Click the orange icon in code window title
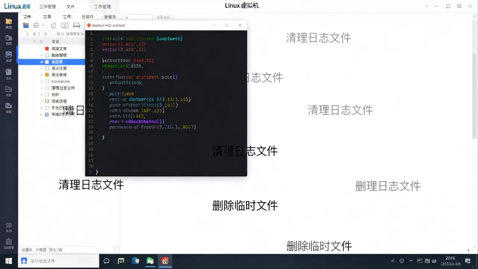The image size is (478, 269). pos(89,25)
